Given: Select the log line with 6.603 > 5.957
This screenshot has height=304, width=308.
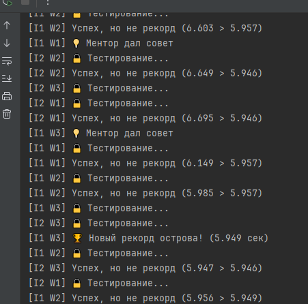Looking at the screenshot, I should (x=145, y=29).
